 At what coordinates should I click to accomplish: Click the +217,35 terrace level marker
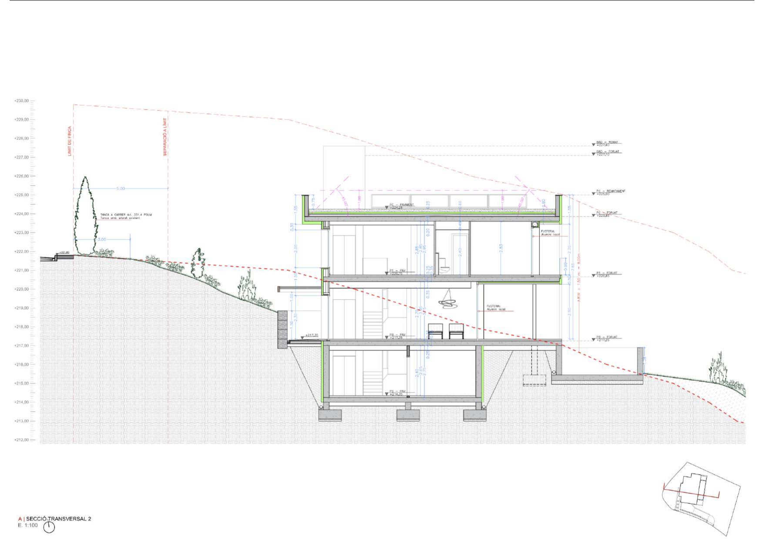click(311, 335)
